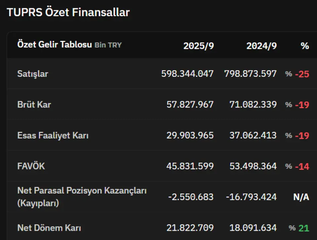The image size is (317, 240).
Task: Click the TUPRS Özet Finansallar heading
Action: (x=68, y=13)
